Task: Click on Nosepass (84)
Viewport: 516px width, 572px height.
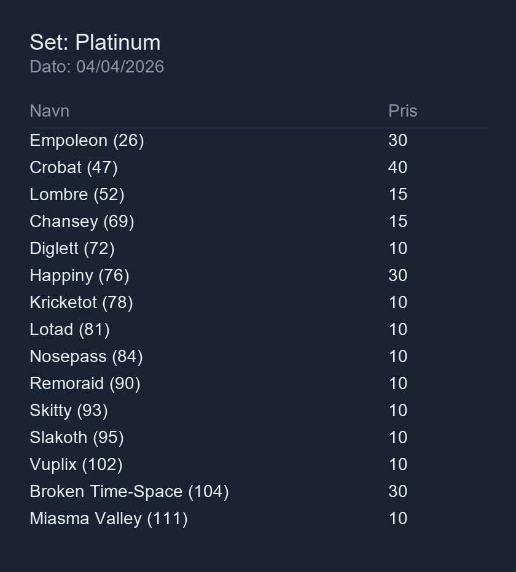Action: (x=86, y=357)
